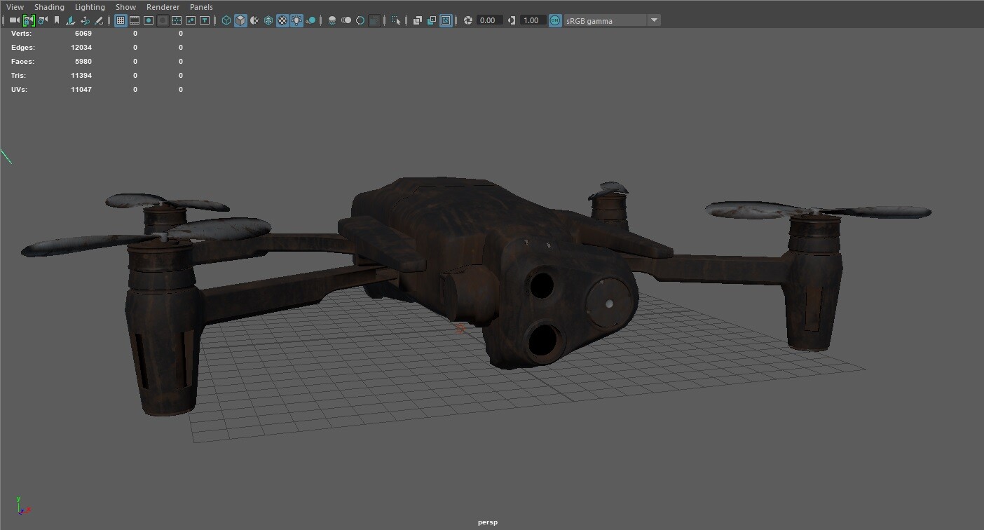984x530 pixels.
Task: Select the Grease Pencil icon
Action: click(x=99, y=20)
